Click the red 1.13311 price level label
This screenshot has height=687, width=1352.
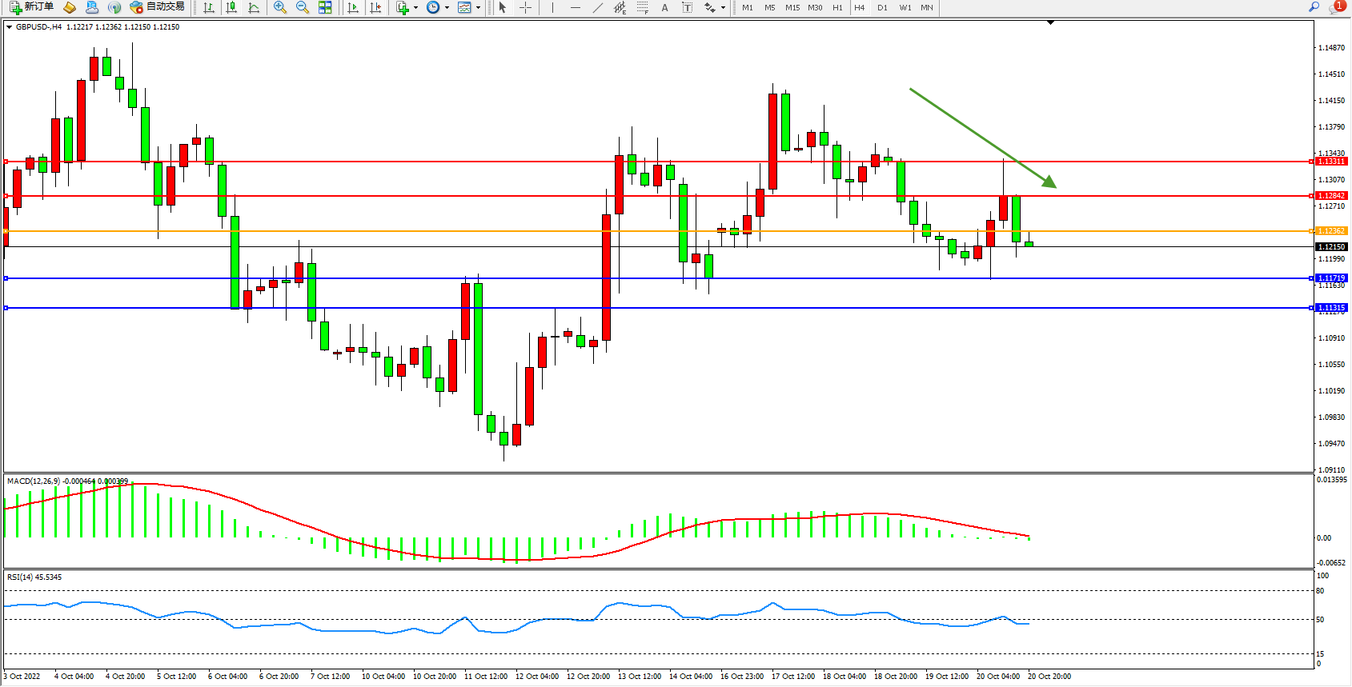click(1331, 162)
